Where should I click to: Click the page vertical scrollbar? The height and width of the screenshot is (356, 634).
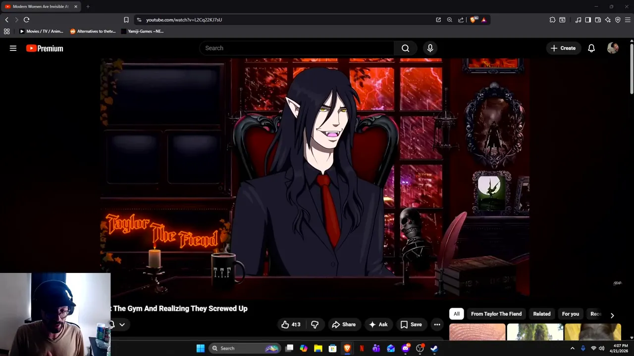632,69
